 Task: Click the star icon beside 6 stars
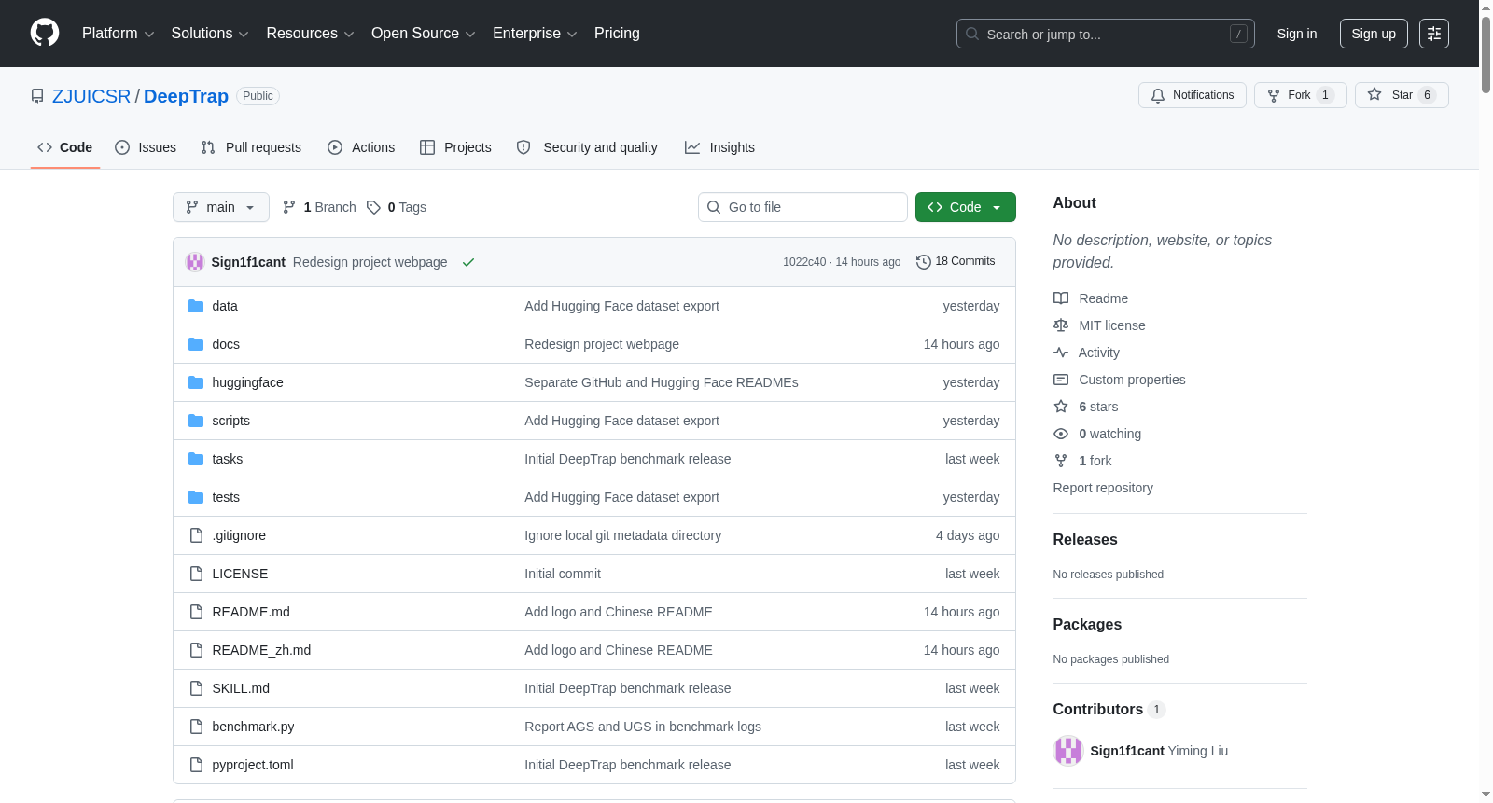click(1061, 407)
